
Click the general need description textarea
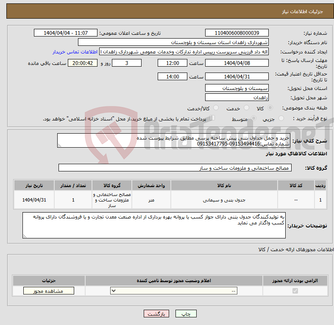pyautogui.click(x=174, y=140)
